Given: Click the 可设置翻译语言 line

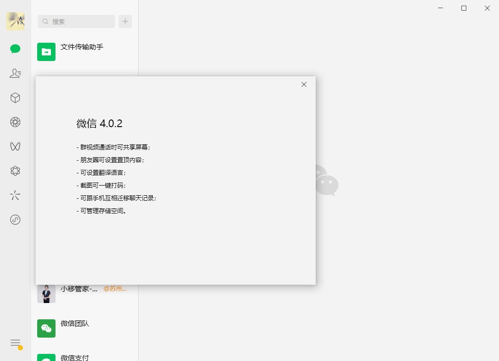Looking at the screenshot, I should pyautogui.click(x=101, y=172).
